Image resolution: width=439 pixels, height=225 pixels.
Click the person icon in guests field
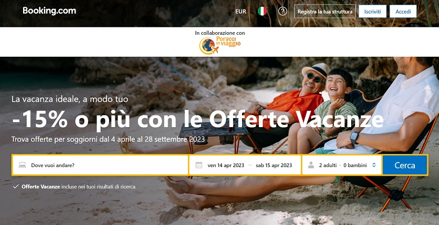[x=311, y=165]
